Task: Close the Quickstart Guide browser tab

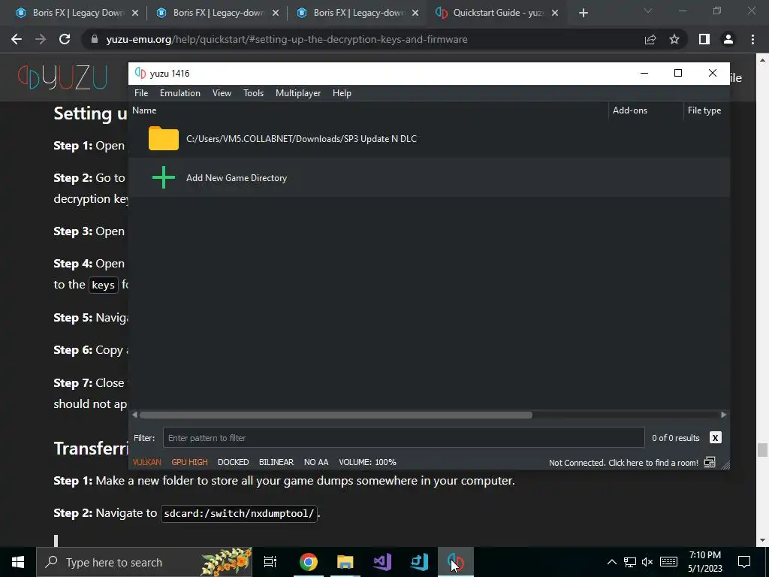Action: point(555,13)
